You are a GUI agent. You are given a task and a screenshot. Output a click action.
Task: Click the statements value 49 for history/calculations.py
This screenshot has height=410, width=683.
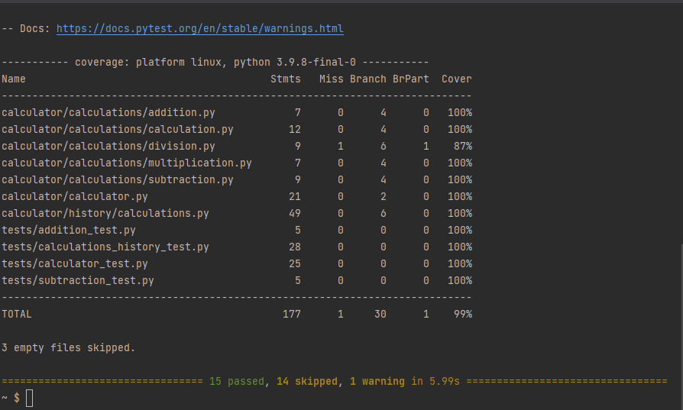[295, 214]
